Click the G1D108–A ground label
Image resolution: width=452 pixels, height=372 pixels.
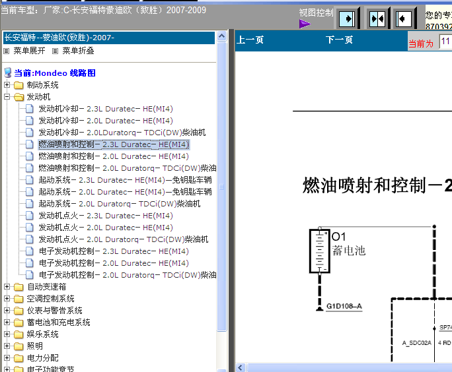(344, 306)
